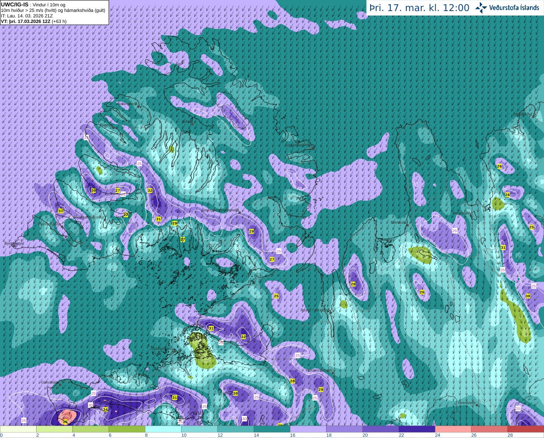544x438 pixels.
Task: Pick the 2–4 m/s light green legend swatch
Action: click(54, 429)
